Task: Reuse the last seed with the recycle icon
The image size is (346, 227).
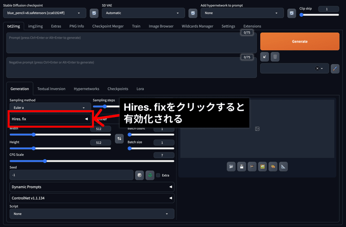Action: [x=150, y=175]
